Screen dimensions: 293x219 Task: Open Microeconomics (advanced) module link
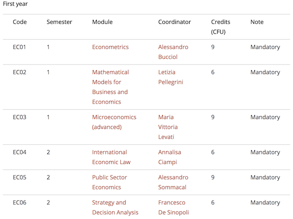(114, 122)
